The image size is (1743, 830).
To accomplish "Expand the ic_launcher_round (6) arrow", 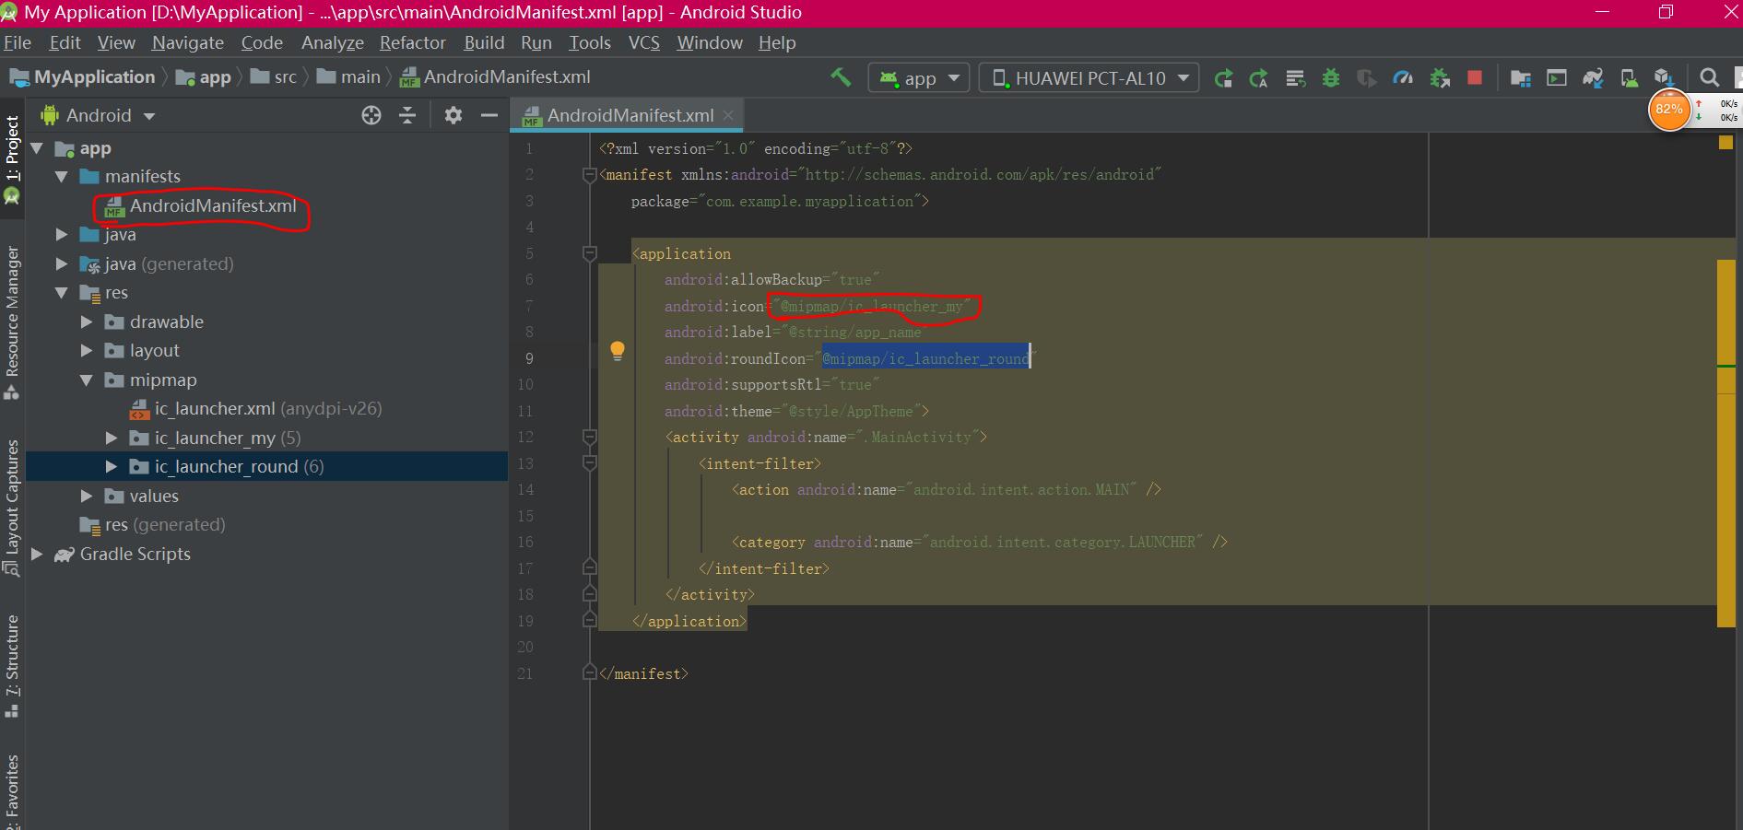I will click(x=112, y=467).
